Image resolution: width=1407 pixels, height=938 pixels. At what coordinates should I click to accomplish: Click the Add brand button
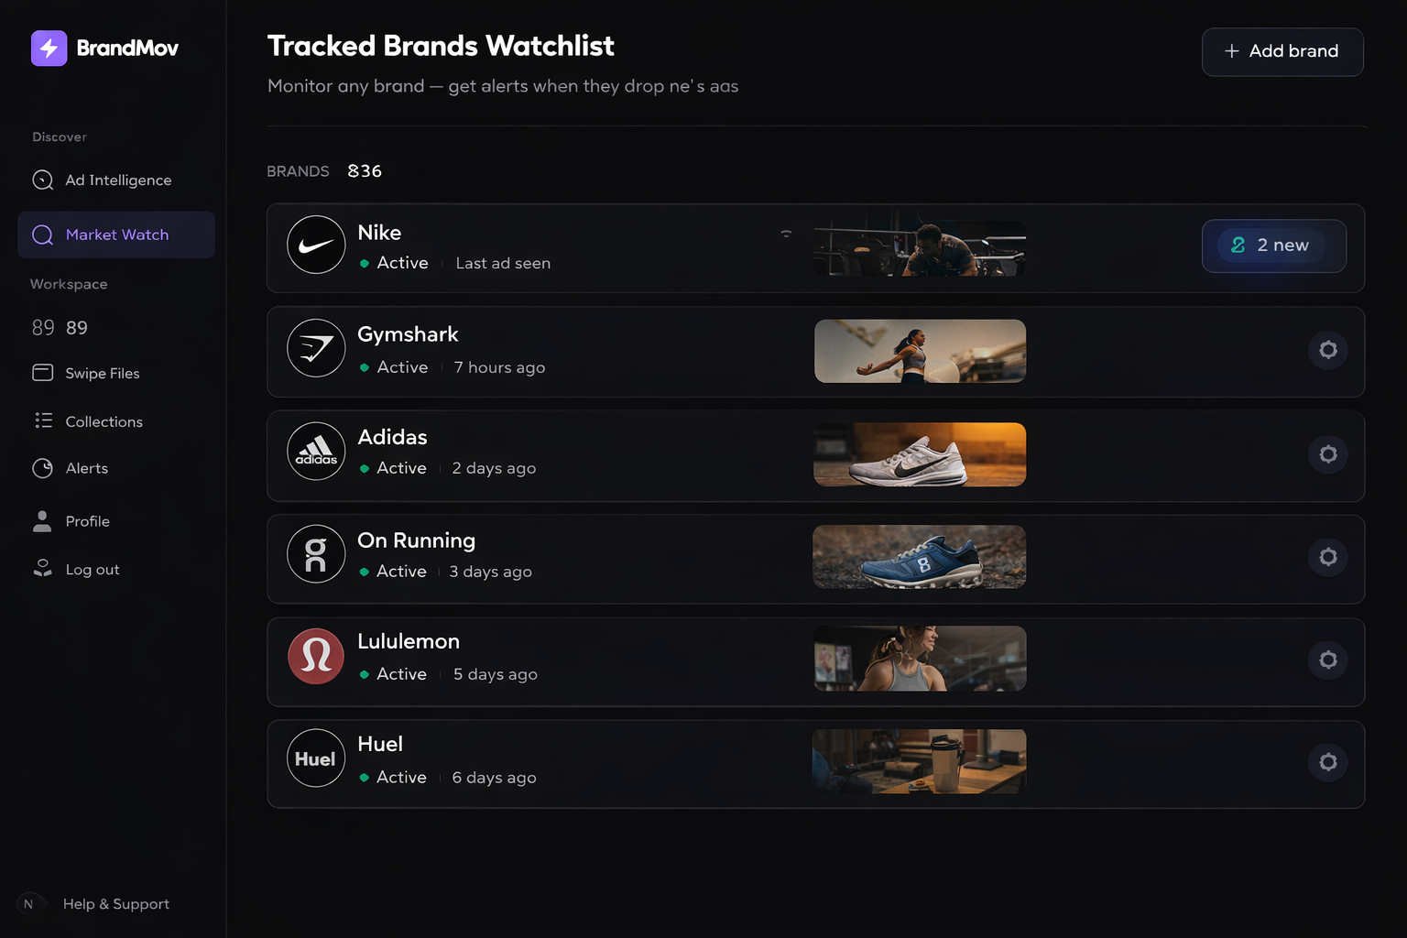1282,51
